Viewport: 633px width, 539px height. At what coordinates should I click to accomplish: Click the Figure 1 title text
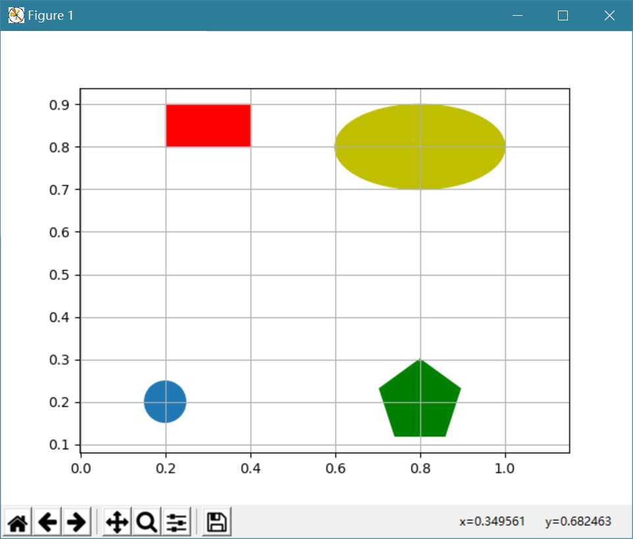click(51, 15)
